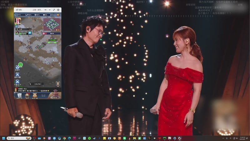Click the heart 0% stat

45,15
